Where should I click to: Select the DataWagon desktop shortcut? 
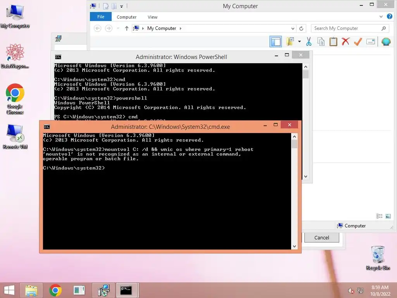(15, 56)
